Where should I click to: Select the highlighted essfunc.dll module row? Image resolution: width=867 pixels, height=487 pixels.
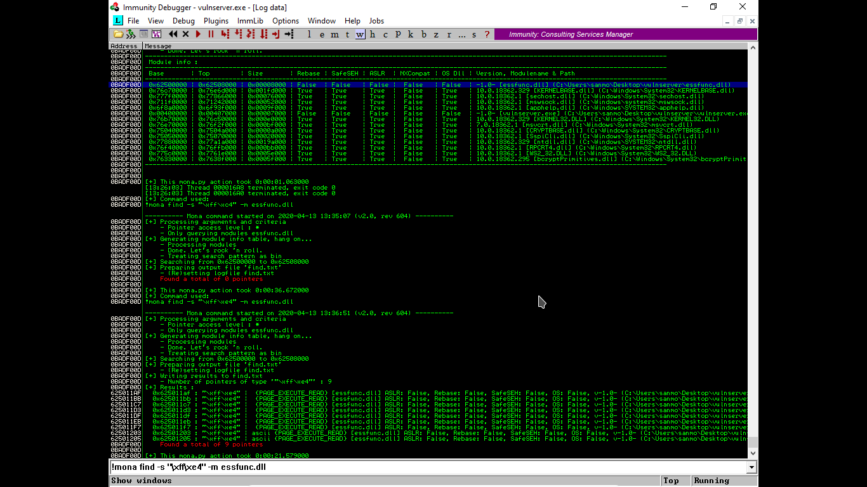(428, 85)
